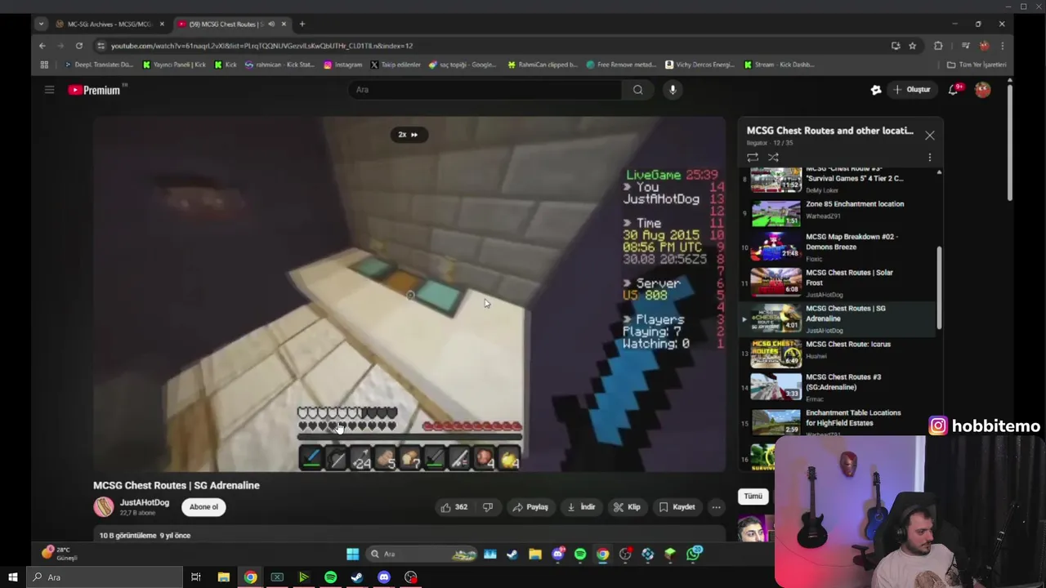The height and width of the screenshot is (588, 1046).
Task: Open Enchantment Table Locations for HighField Estates
Action: coord(838,422)
